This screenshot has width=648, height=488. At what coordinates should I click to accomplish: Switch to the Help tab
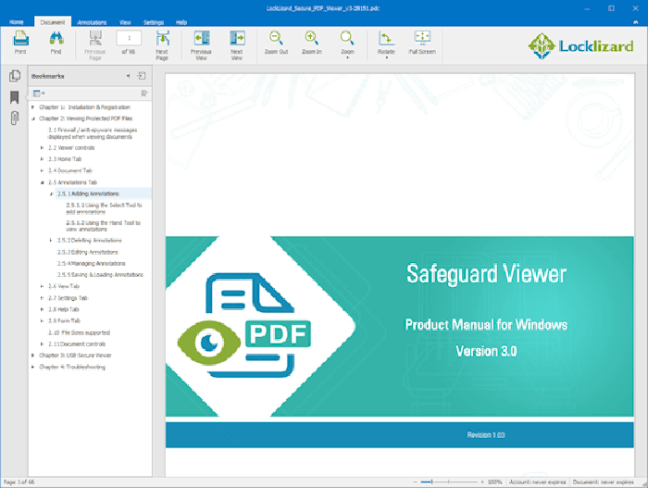point(181,22)
